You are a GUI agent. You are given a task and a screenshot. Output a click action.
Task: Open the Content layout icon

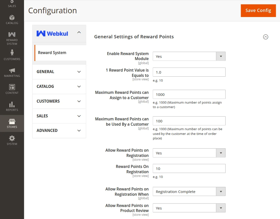[12, 87]
